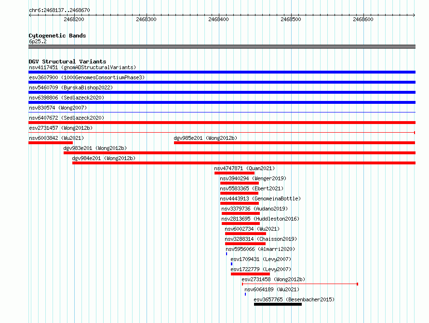The width and height of the screenshot is (429, 323).
Task: Open esv2731458 (Wong2012b) variant label
Action: tap(273, 279)
